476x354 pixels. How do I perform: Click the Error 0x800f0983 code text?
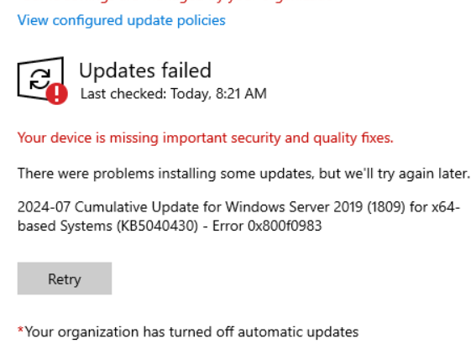pos(267,226)
